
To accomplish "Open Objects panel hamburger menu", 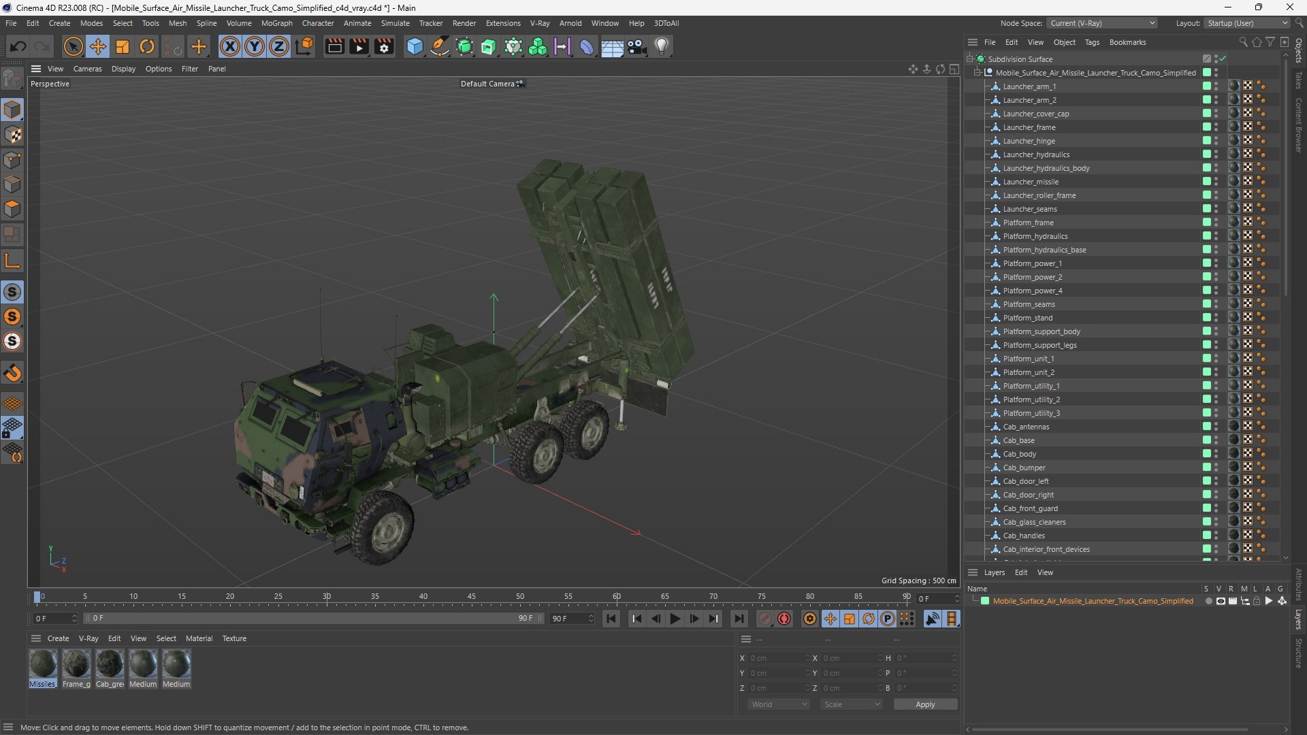I will pyautogui.click(x=973, y=42).
